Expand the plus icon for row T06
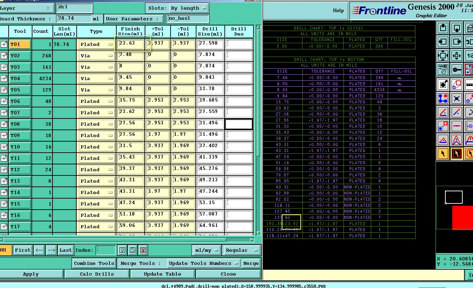 (4, 101)
